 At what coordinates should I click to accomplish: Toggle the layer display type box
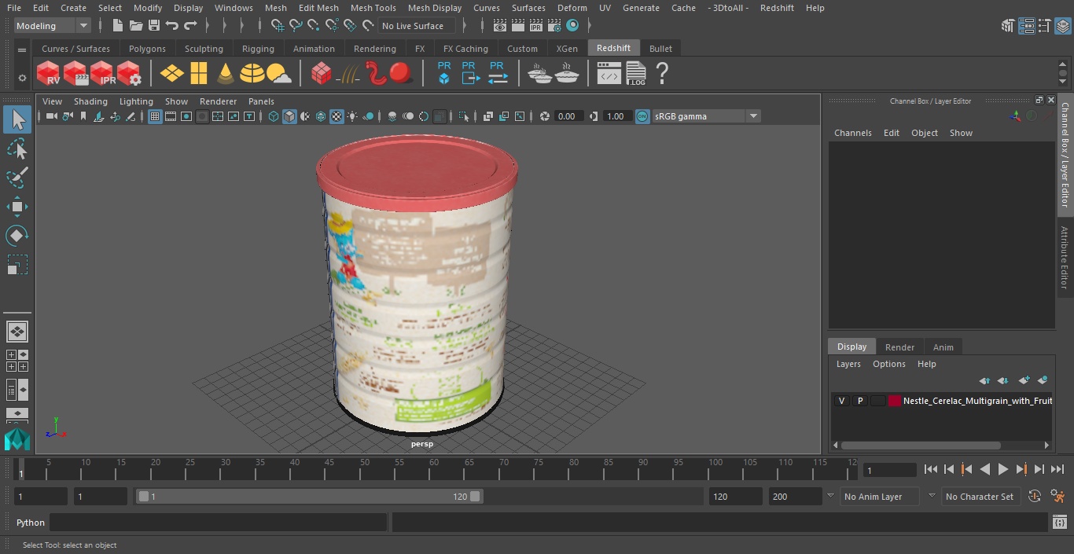coord(877,401)
